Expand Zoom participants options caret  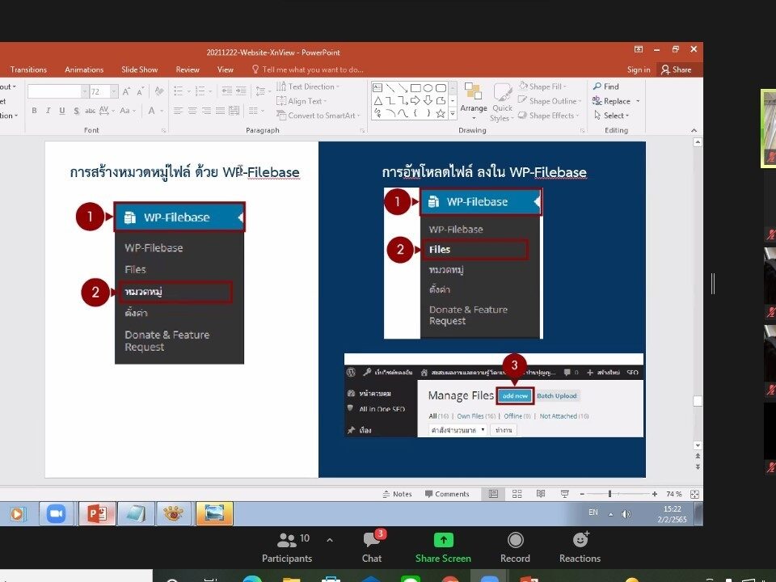tap(330, 540)
